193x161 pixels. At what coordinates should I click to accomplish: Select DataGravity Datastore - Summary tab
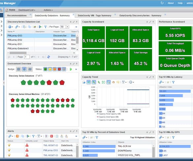coord(52,15)
